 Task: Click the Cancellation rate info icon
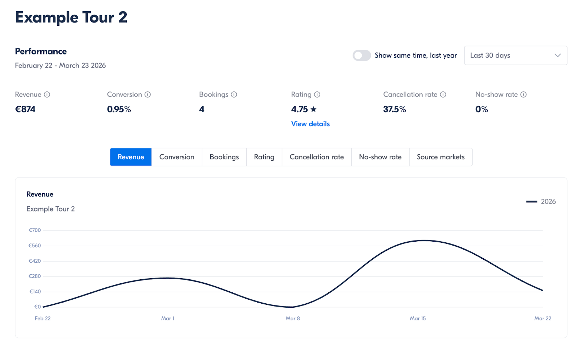coord(443,94)
